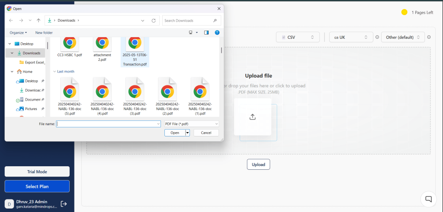Click the file list vertical scrollbar

coord(221,51)
